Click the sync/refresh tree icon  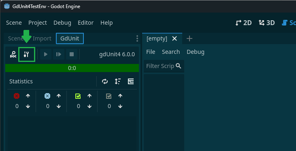105,81
